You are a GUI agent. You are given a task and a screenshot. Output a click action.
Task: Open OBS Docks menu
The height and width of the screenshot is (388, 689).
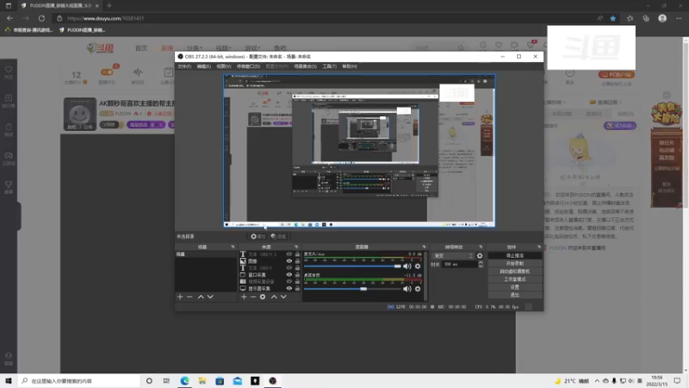[248, 66]
